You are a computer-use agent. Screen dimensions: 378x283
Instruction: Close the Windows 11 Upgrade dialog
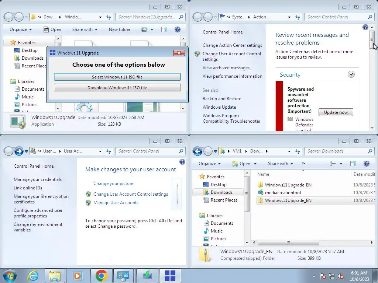coord(179,53)
